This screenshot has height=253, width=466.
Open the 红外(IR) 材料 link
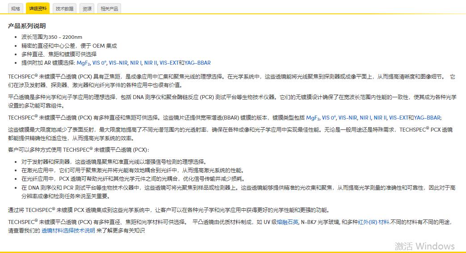pyautogui.click(x=374, y=222)
